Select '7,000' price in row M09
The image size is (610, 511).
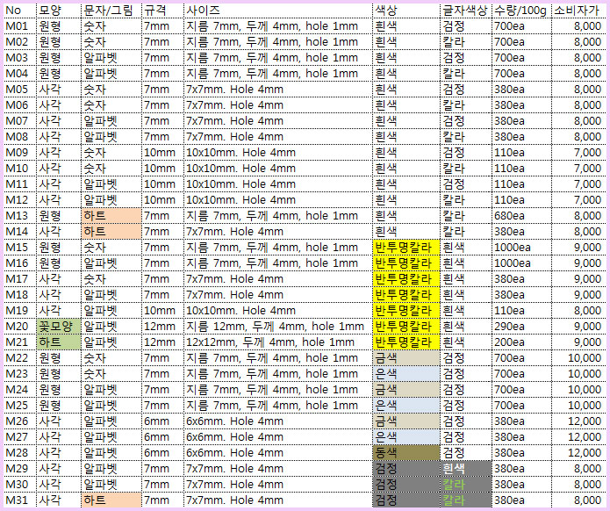[x=578, y=153]
